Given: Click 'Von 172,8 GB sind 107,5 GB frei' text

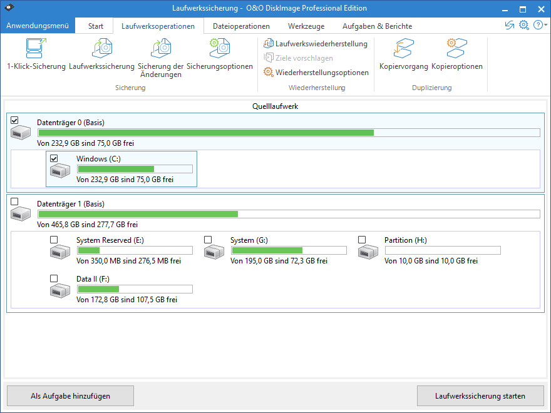Looking at the screenshot, I should point(126,300).
